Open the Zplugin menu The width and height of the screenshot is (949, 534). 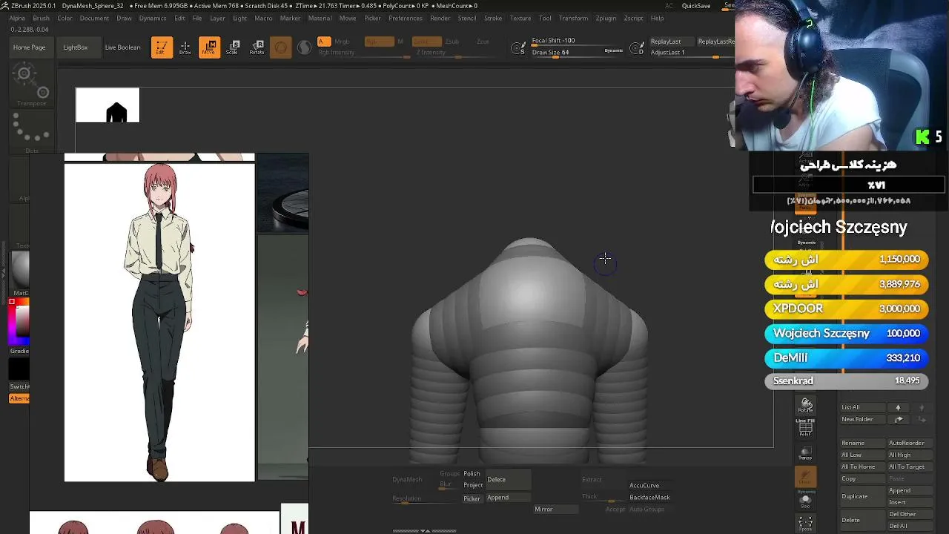pos(606,18)
